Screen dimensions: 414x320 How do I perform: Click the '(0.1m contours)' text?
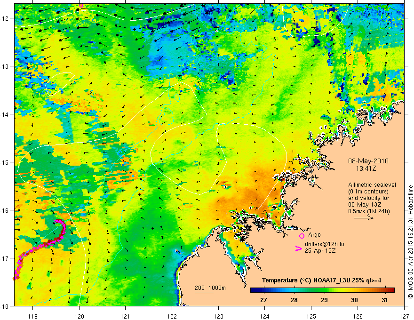tap(368, 192)
